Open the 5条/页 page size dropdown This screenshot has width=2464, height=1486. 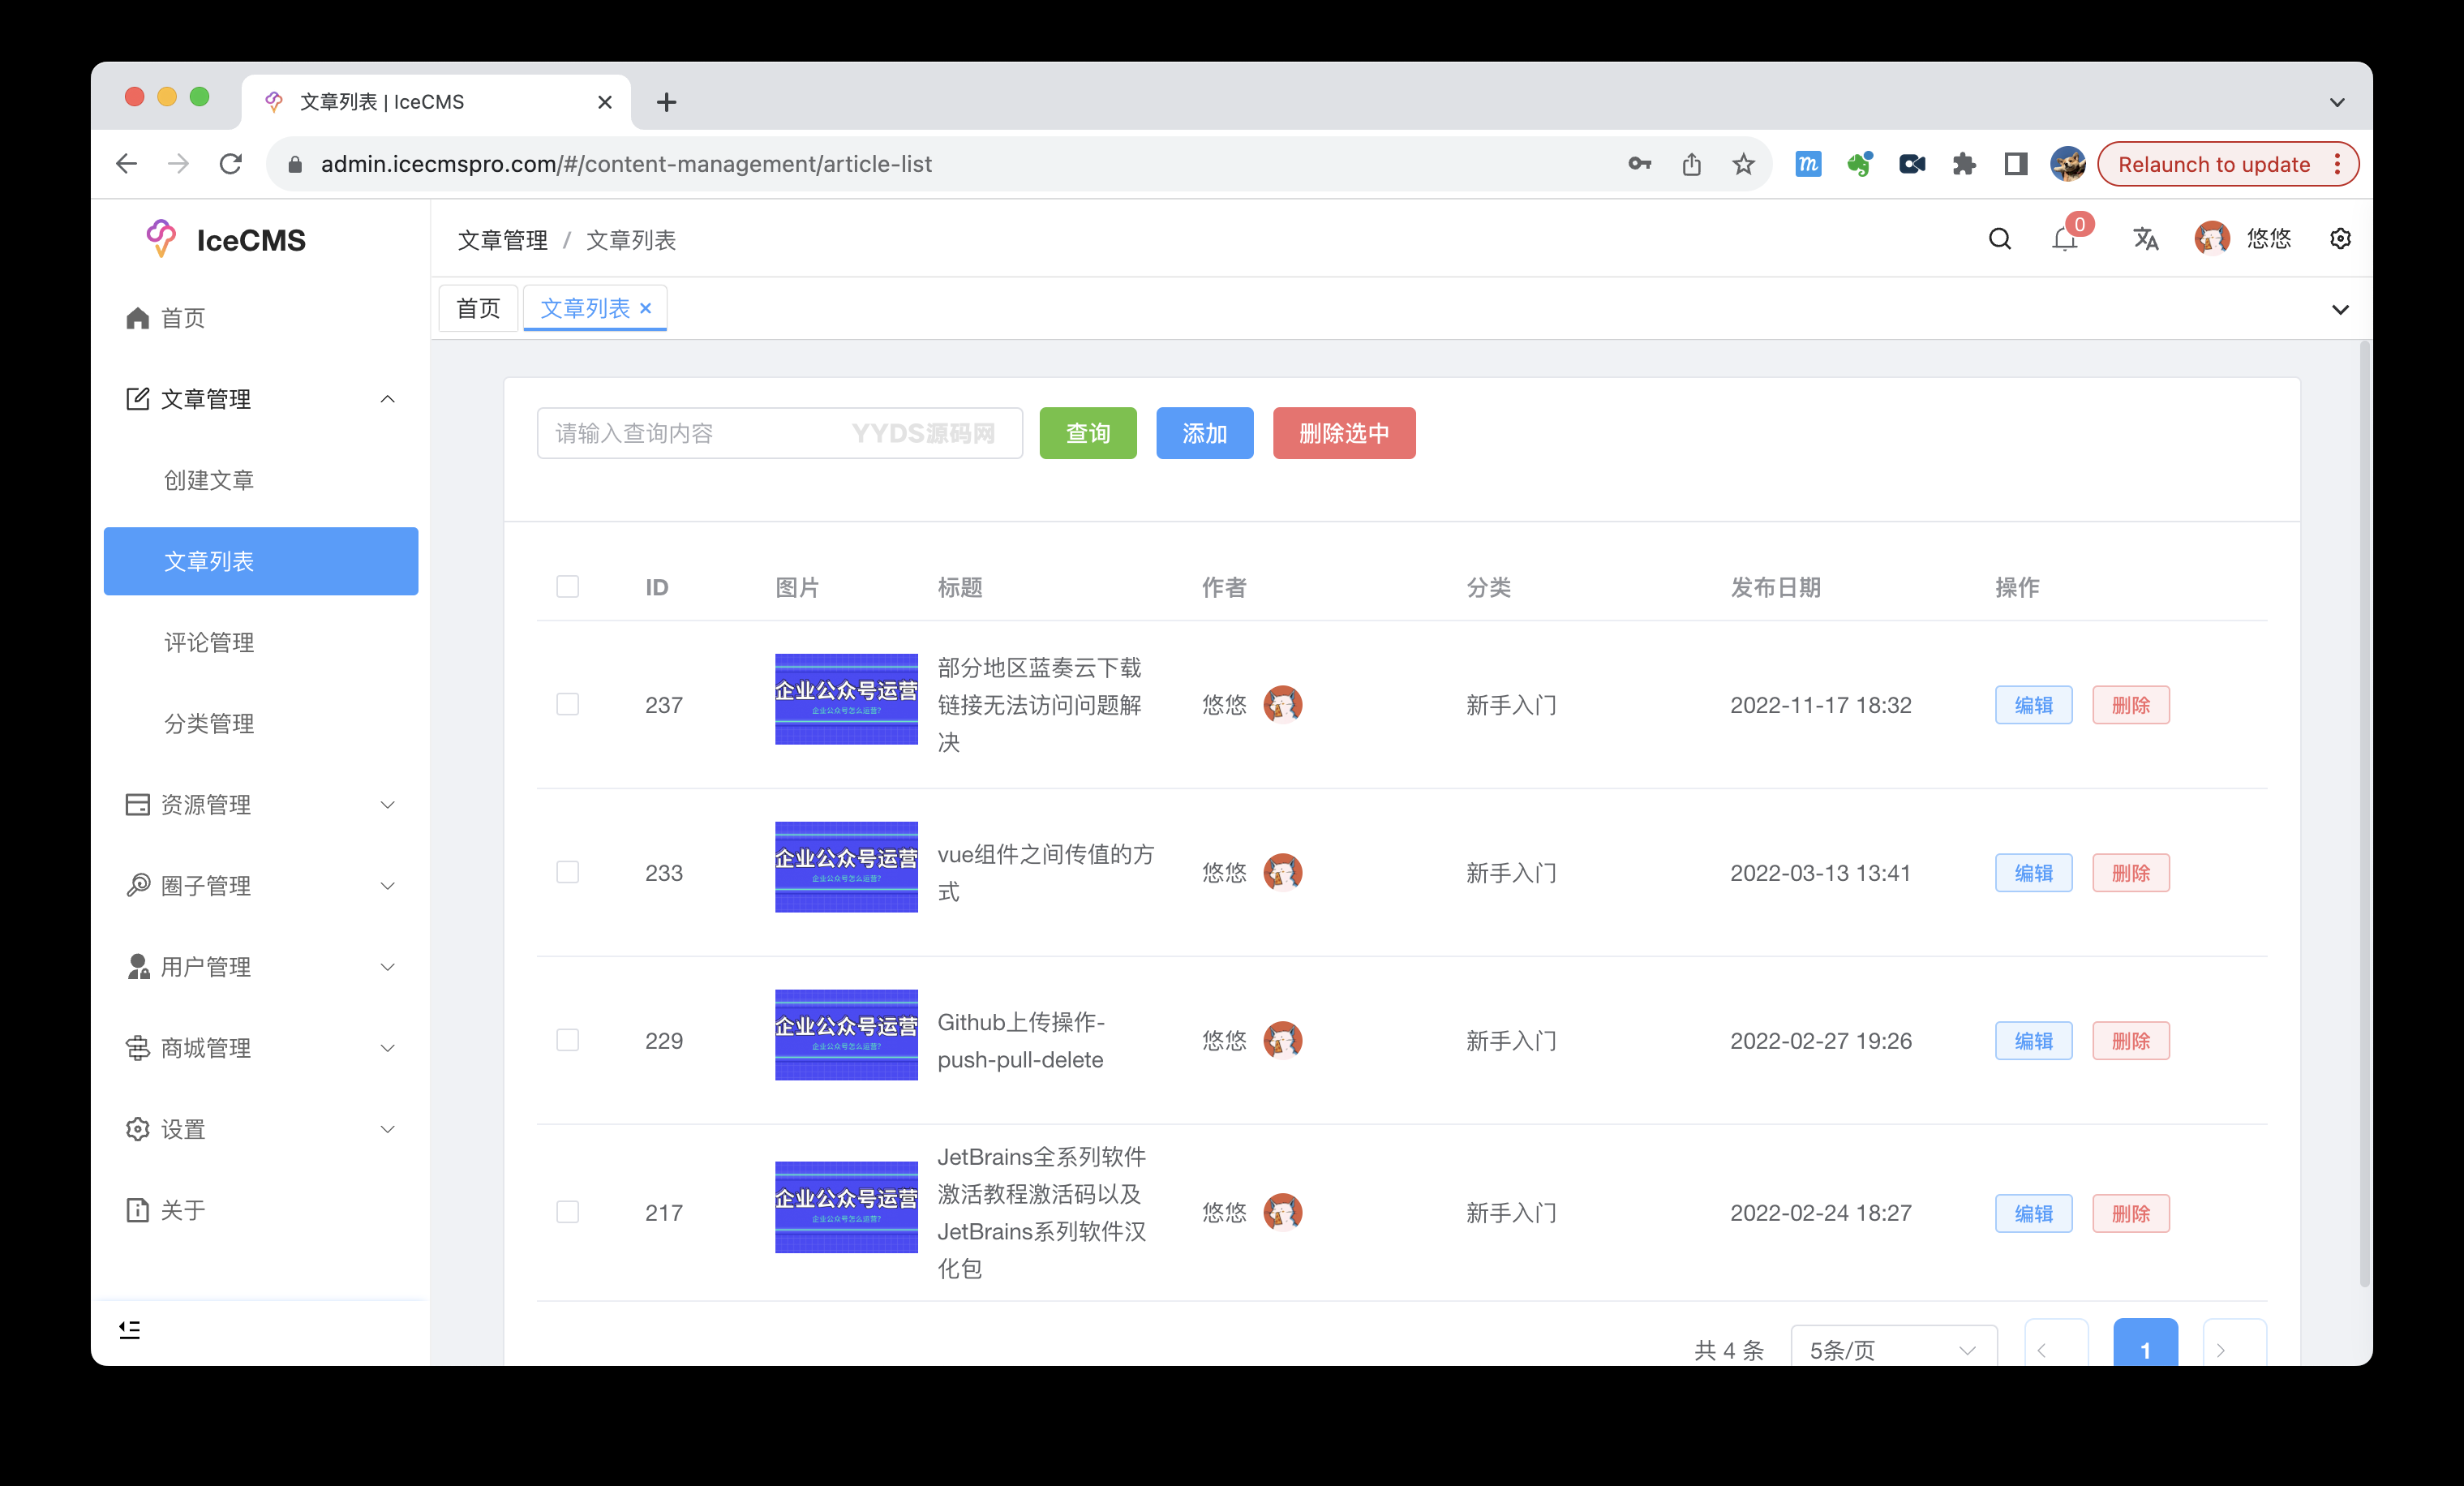pyautogui.click(x=1892, y=1348)
